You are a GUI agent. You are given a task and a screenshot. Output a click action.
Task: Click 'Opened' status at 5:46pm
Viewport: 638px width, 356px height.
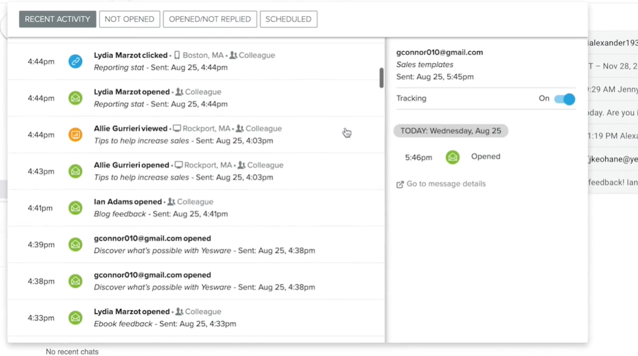(x=486, y=157)
